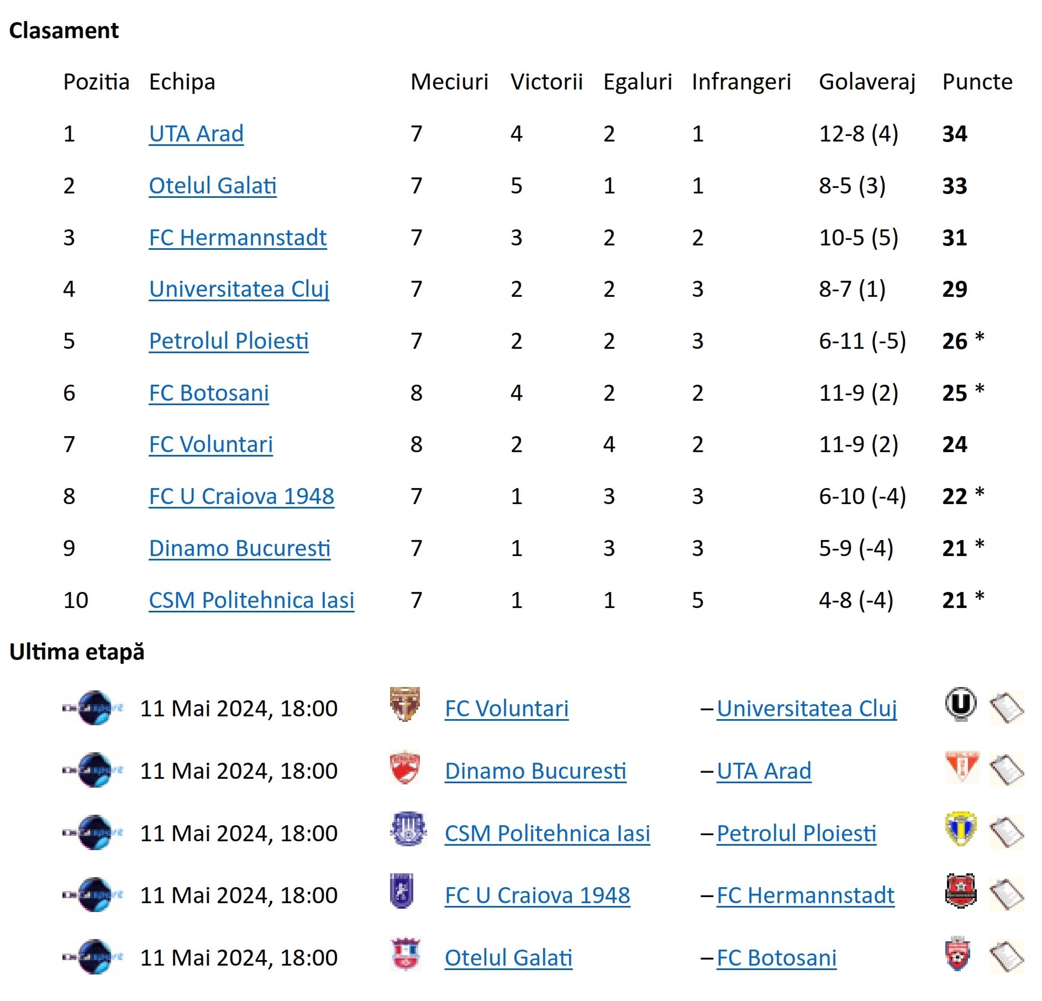Open match report icon for Otelul–Botosani match
Image resolution: width=1042 pixels, height=1001 pixels.
1006,957
